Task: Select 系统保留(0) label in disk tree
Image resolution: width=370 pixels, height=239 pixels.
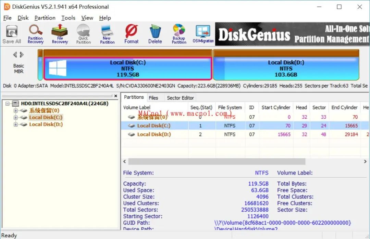Action: (44, 110)
